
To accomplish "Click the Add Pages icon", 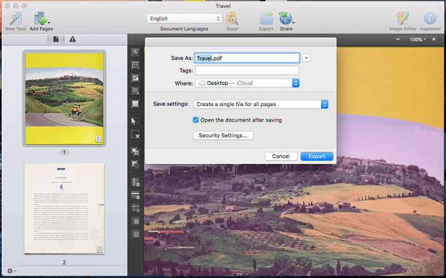I will 40,18.
